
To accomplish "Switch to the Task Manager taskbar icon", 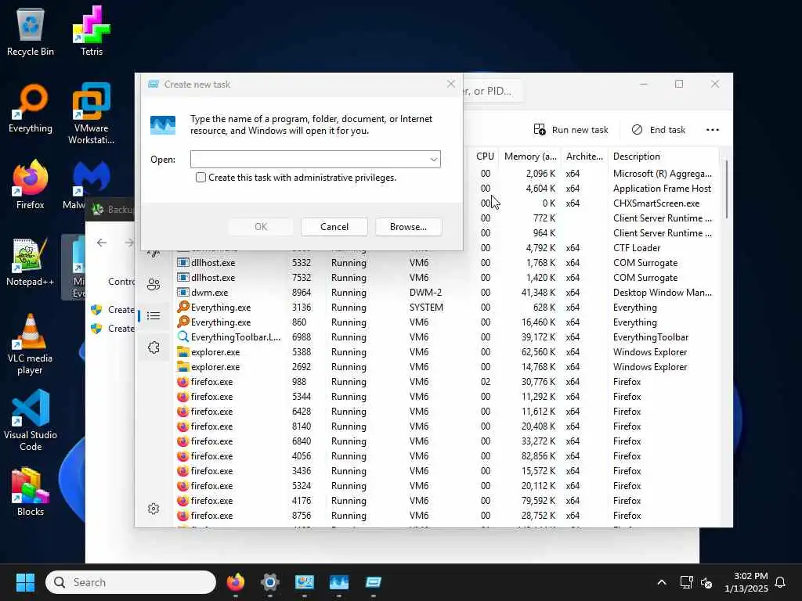I will pyautogui.click(x=338, y=582).
